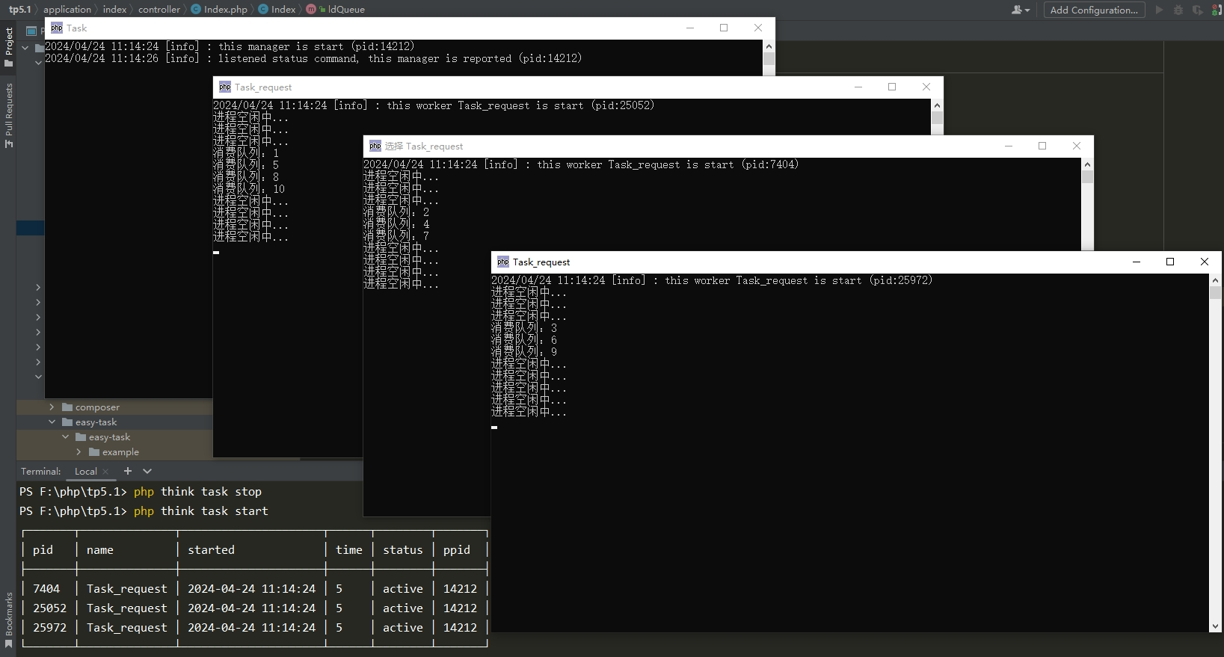Select the example tree item
The image size is (1224, 657).
120,451
